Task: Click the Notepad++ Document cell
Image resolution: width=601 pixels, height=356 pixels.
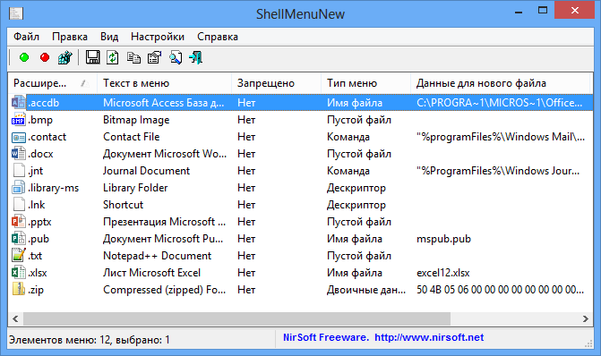Action: click(157, 256)
